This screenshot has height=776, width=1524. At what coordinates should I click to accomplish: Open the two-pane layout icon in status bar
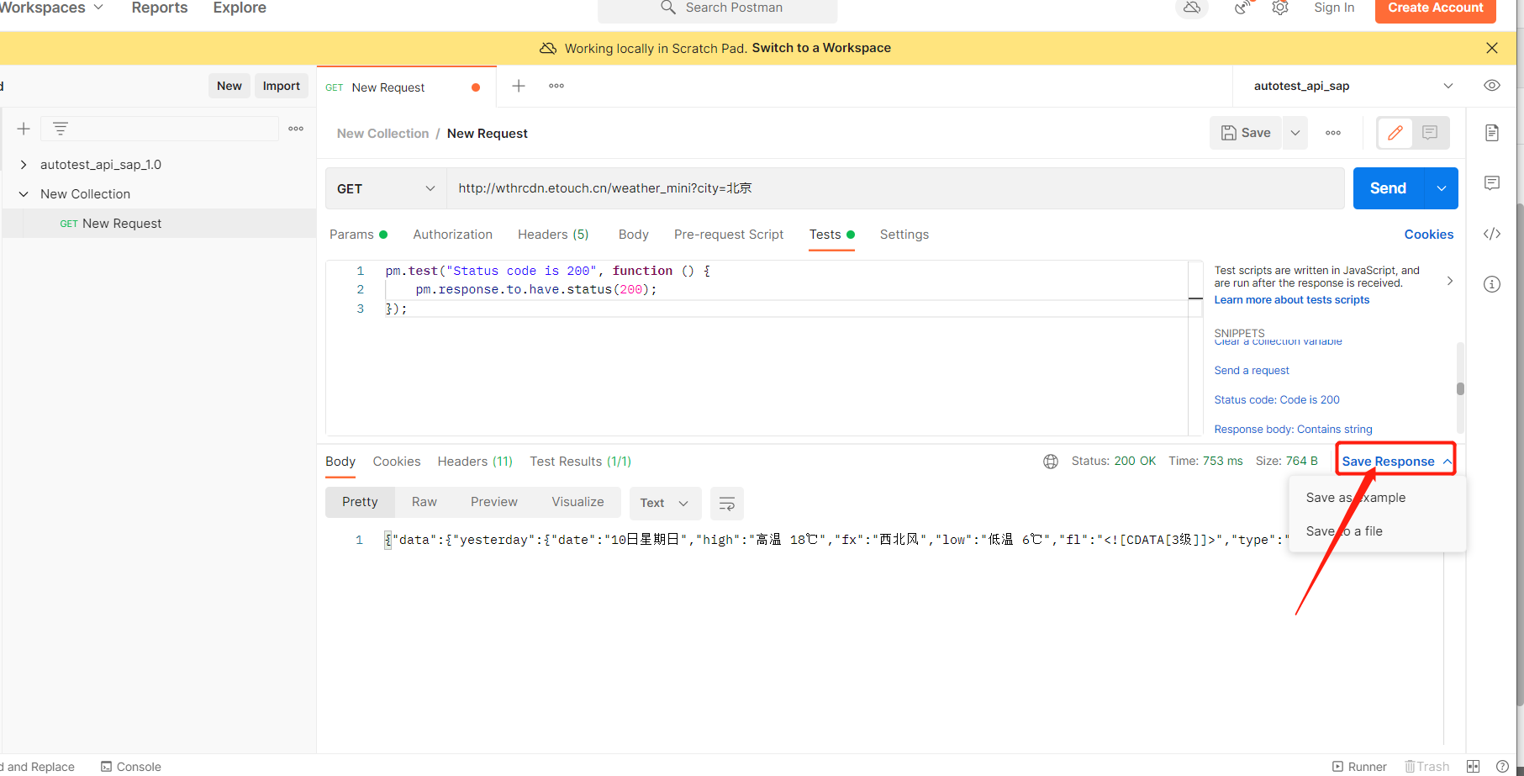coord(1474,767)
